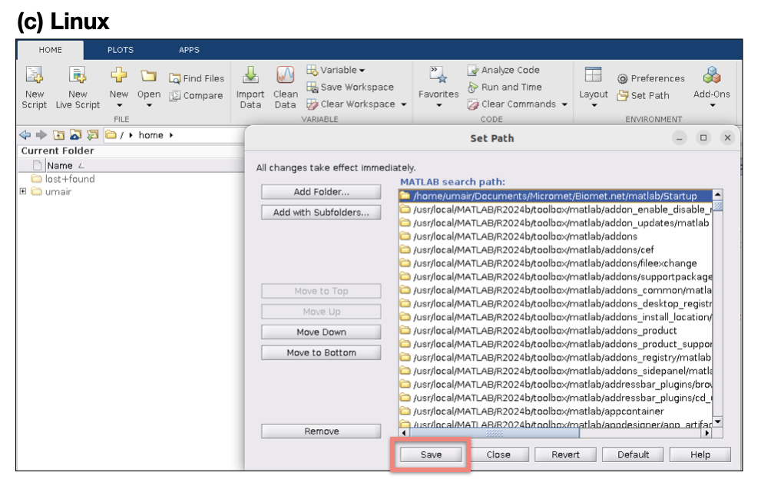Click the Clean Data icon
761x489 pixels.
[x=286, y=75]
